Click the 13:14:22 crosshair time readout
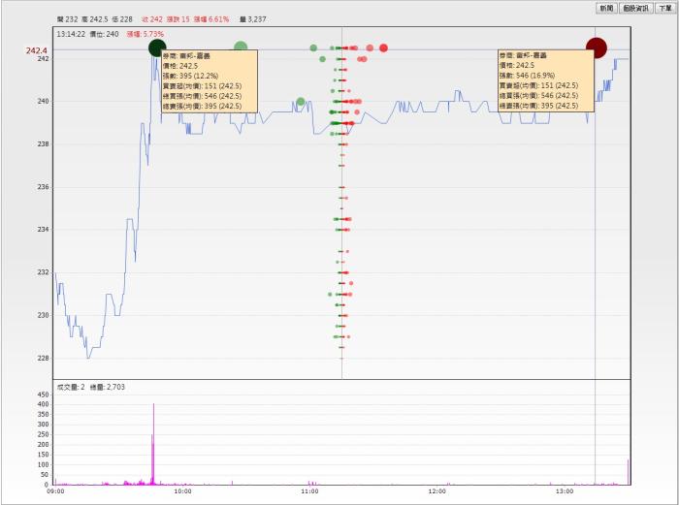Screen dimensions: 679x505 71,34
